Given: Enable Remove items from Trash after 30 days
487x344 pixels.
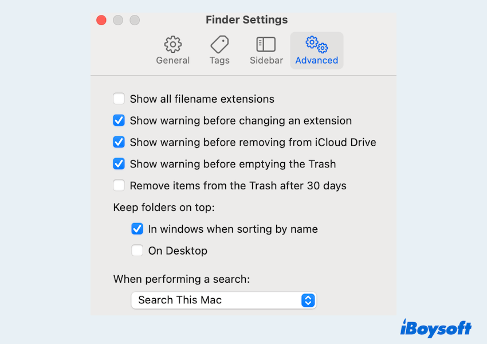Looking at the screenshot, I should point(119,186).
